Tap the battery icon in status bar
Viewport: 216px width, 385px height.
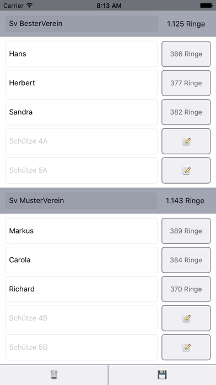(206, 6)
